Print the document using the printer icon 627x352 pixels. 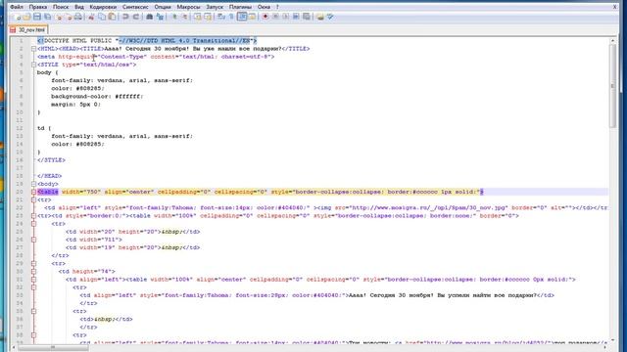pos(78,17)
